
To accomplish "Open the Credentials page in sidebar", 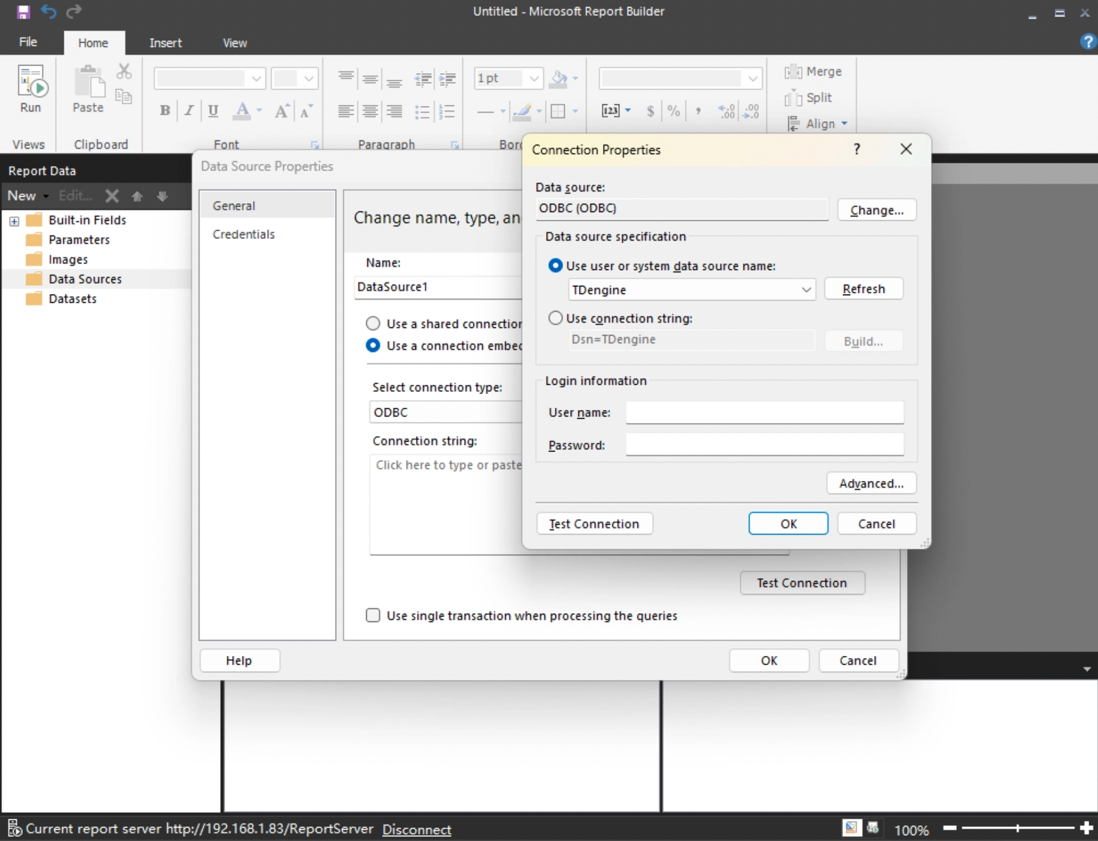I will pos(244,234).
